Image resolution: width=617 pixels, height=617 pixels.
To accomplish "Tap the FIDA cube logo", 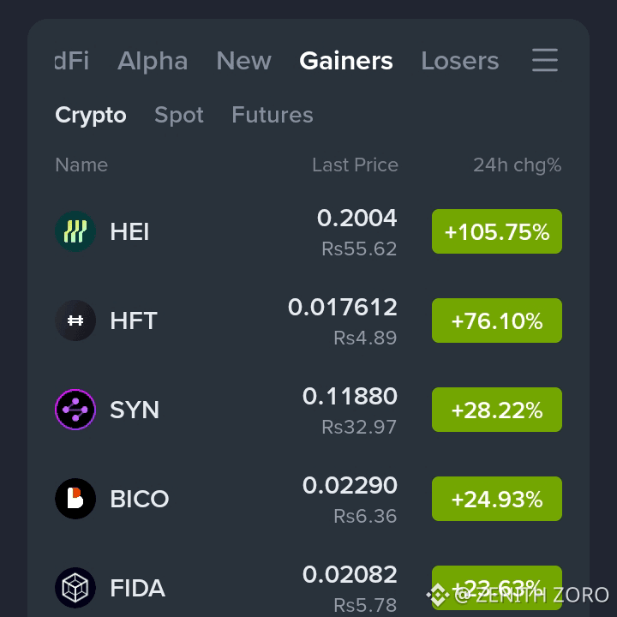I will pyautogui.click(x=75, y=588).
